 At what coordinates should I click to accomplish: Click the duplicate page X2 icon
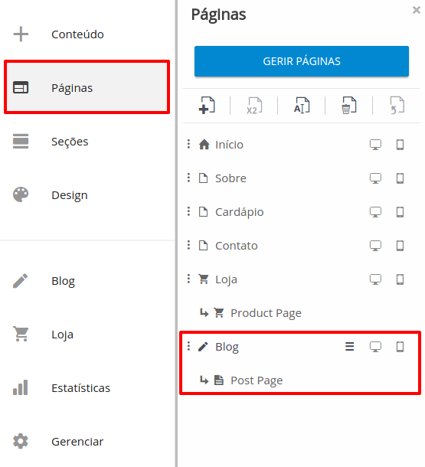click(254, 106)
